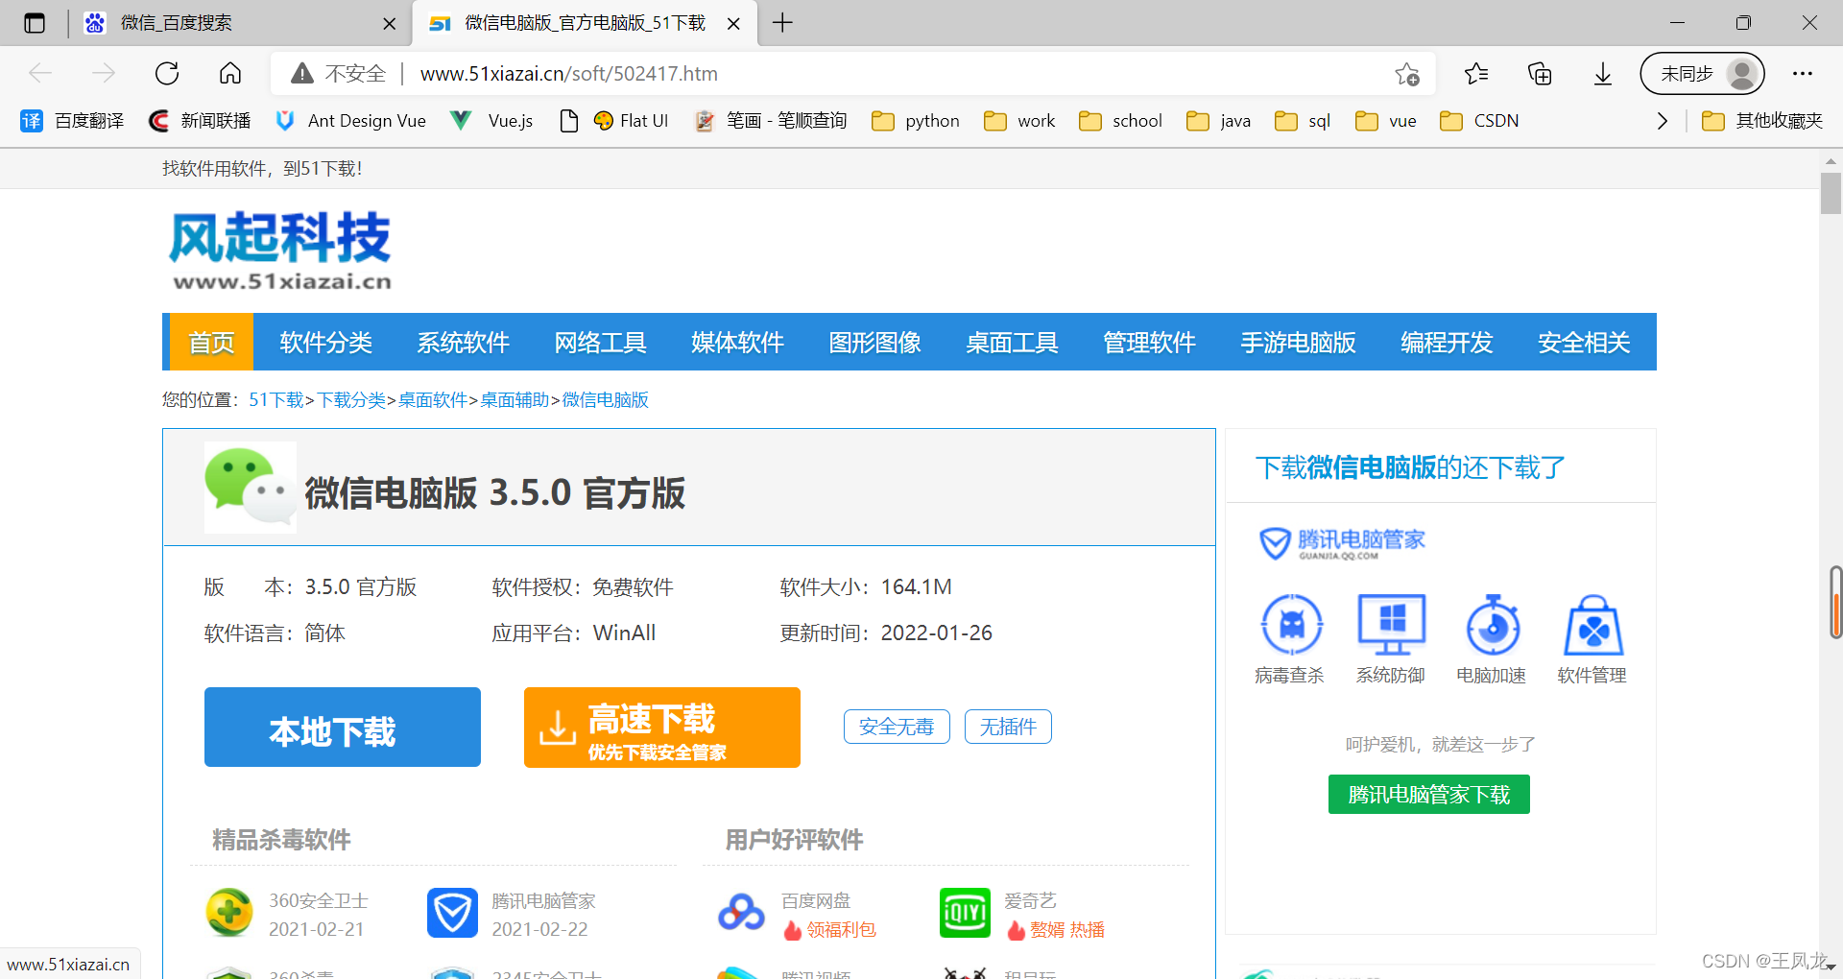1843x979 pixels.
Task: Click the 百度网盘 icon
Action: pos(741,913)
